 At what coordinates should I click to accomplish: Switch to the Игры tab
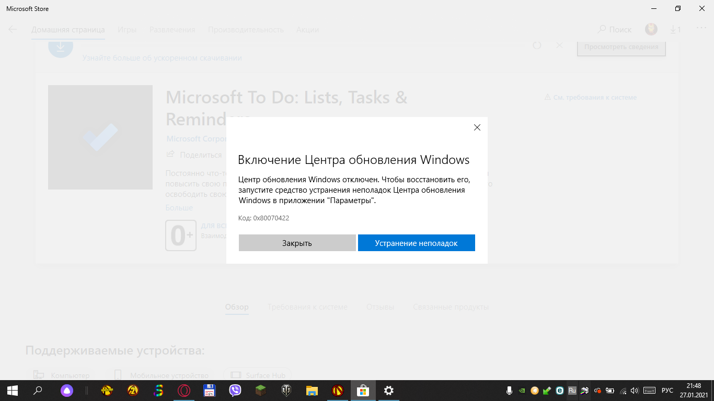tap(127, 30)
